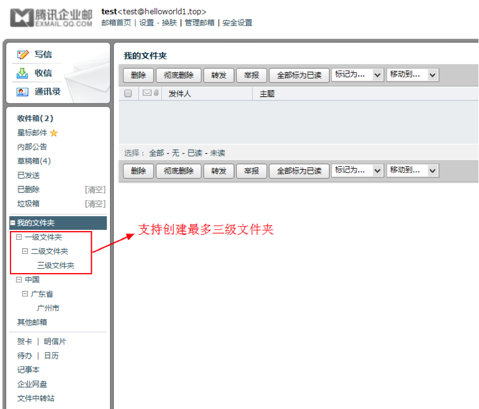Click 清空 next to 垃圾箱
Viewport: 479px width, 409px height.
coord(95,204)
